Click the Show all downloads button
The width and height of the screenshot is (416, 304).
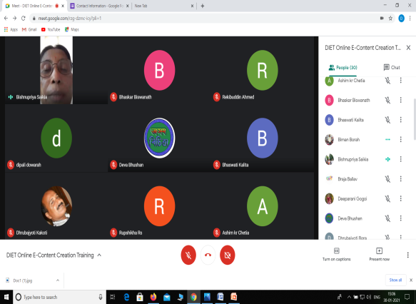tap(395, 280)
